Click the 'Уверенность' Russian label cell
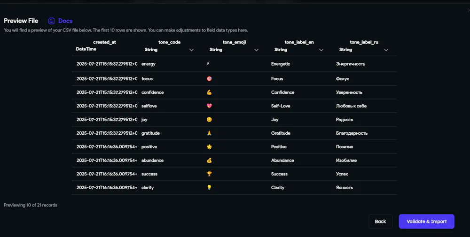 pyautogui.click(x=349, y=92)
